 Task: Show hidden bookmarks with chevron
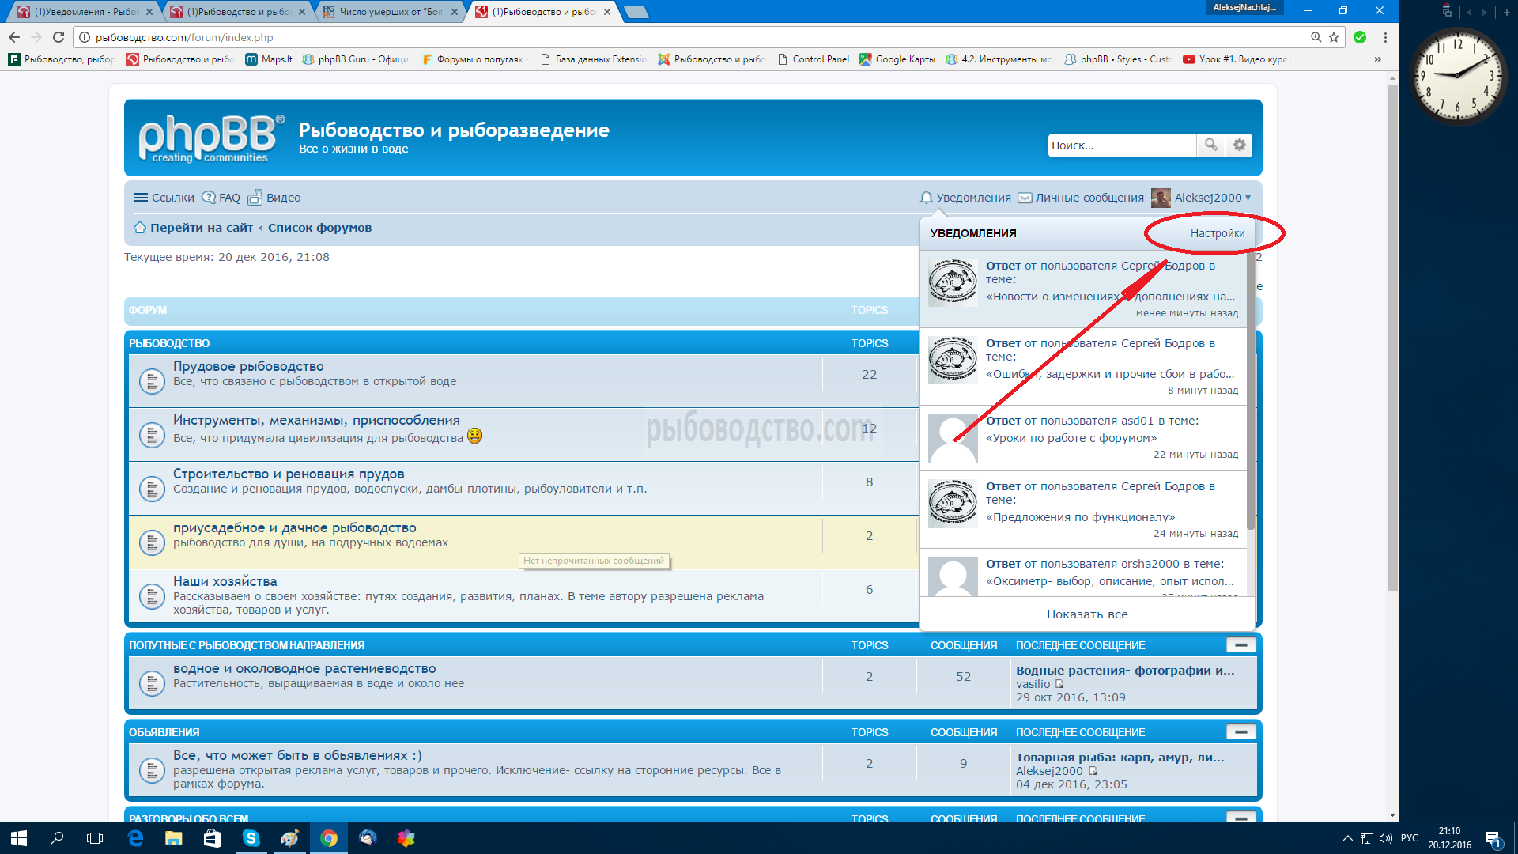pyautogui.click(x=1378, y=59)
